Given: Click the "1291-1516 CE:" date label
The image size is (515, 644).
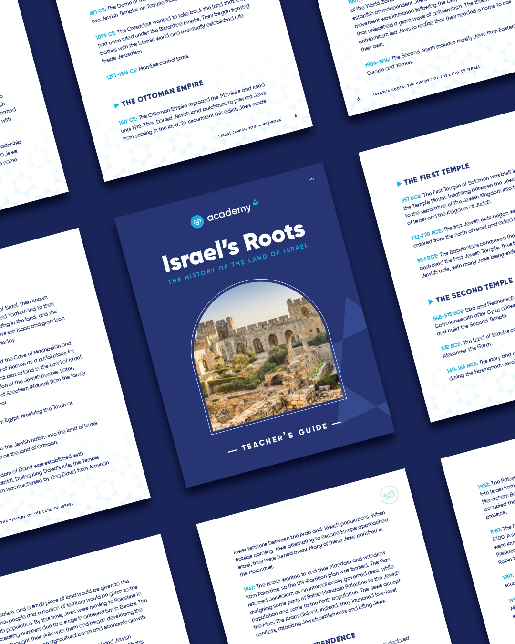Looking at the screenshot, I should pos(122,73).
